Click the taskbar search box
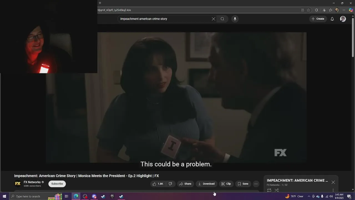The image size is (355, 200). tap(35, 196)
